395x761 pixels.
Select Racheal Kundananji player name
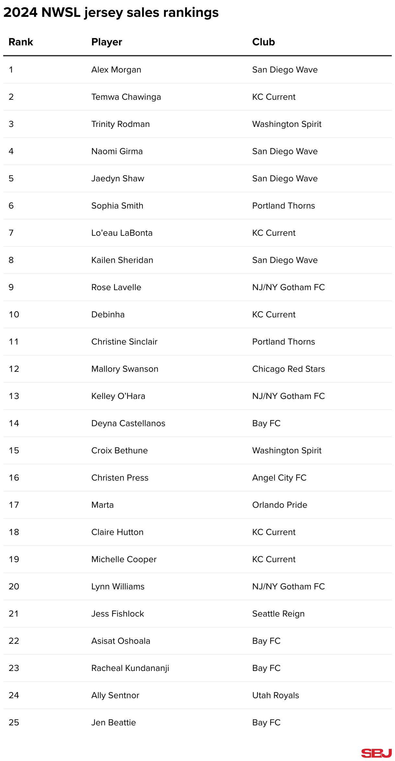(x=130, y=668)
